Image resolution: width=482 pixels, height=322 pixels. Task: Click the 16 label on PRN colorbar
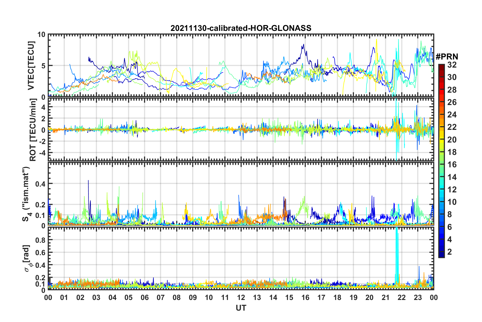[x=452, y=165]
